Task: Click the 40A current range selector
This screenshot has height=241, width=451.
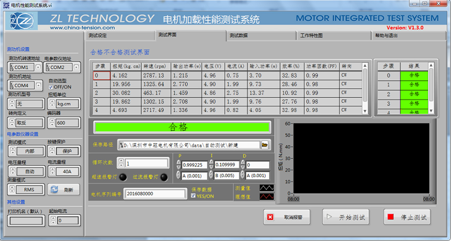Action: [x=67, y=171]
